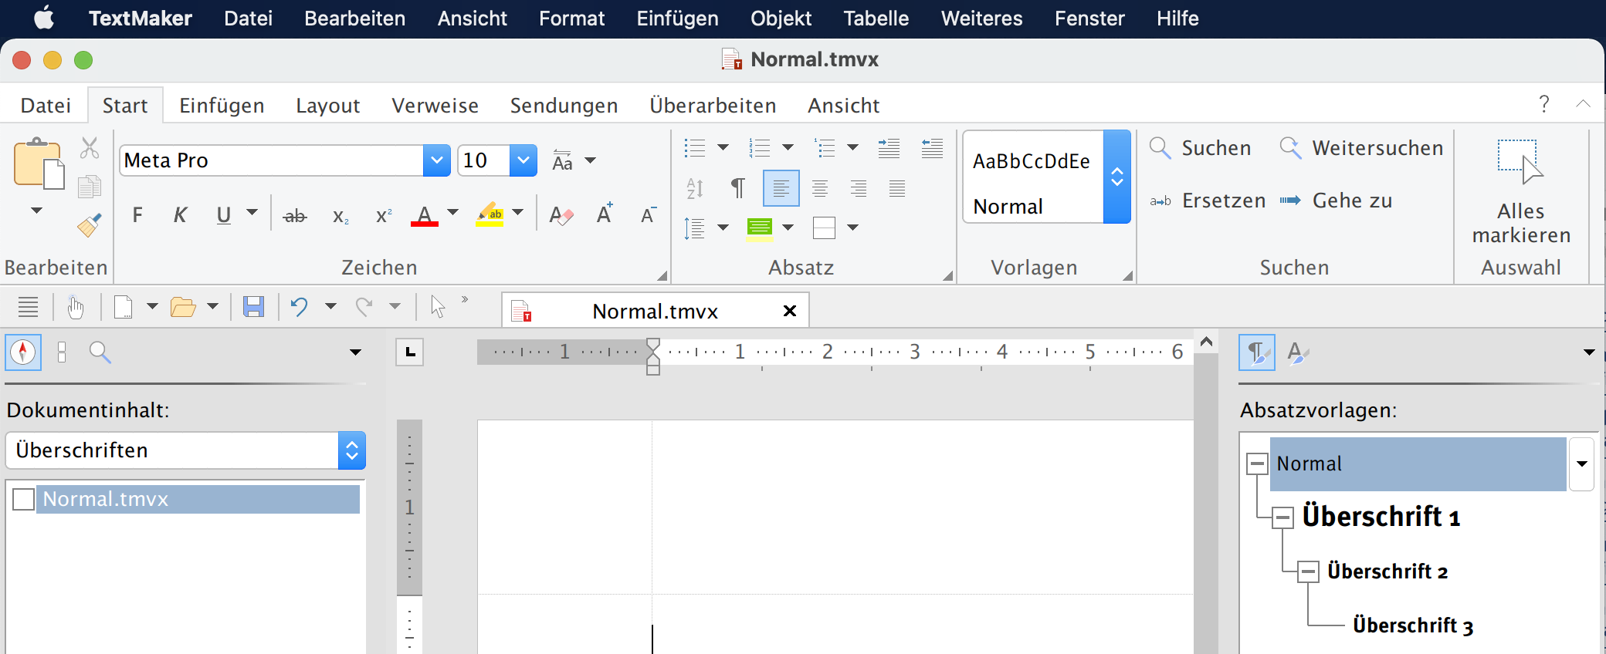Switch to the Einfügen ribbon tab
The width and height of the screenshot is (1606, 654).
(x=222, y=106)
